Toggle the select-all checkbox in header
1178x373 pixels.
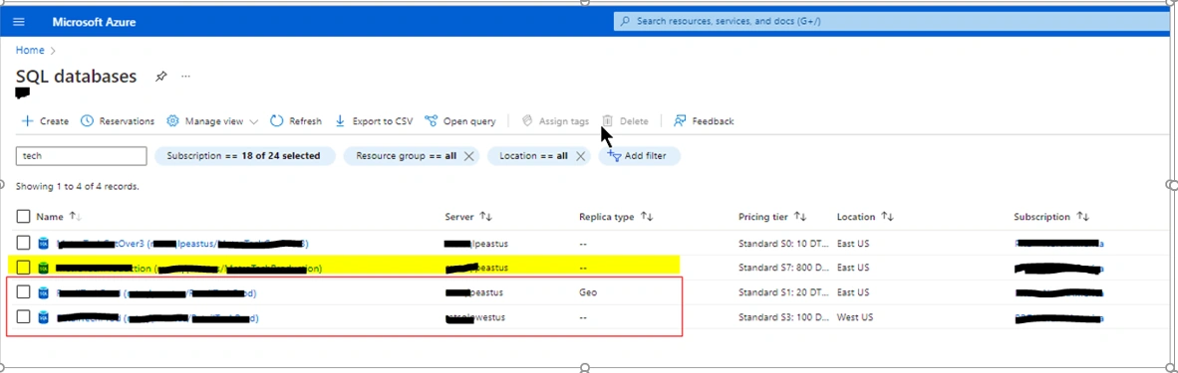(23, 217)
